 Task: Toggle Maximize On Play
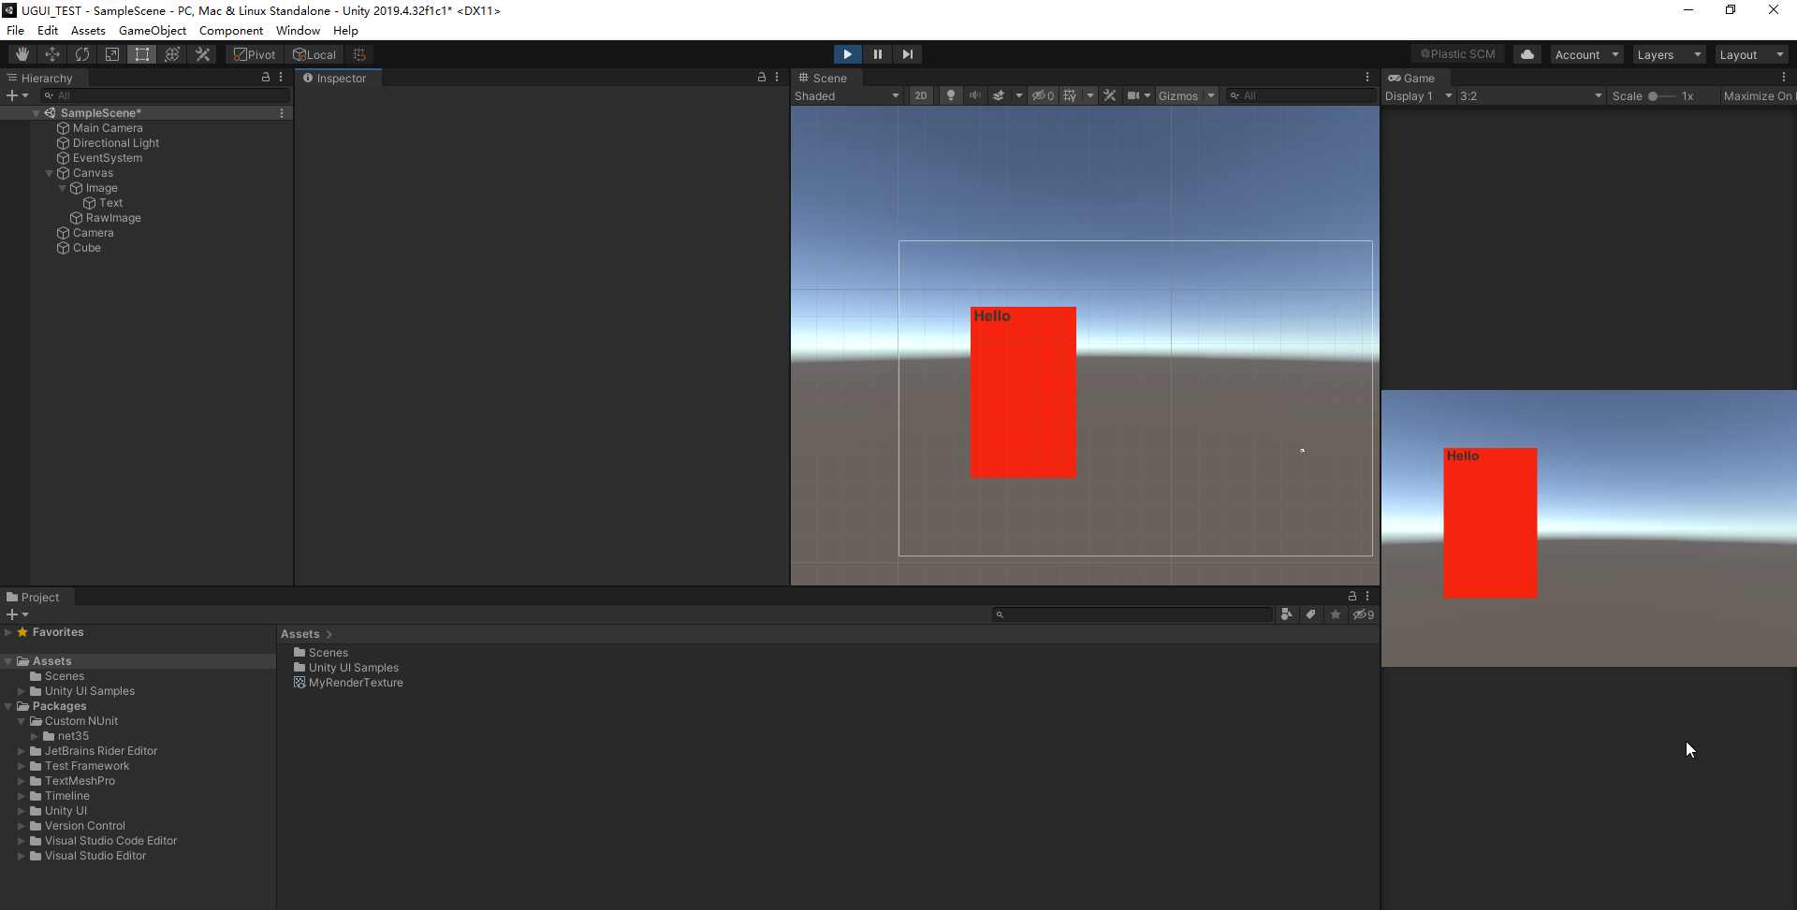coord(1759,95)
